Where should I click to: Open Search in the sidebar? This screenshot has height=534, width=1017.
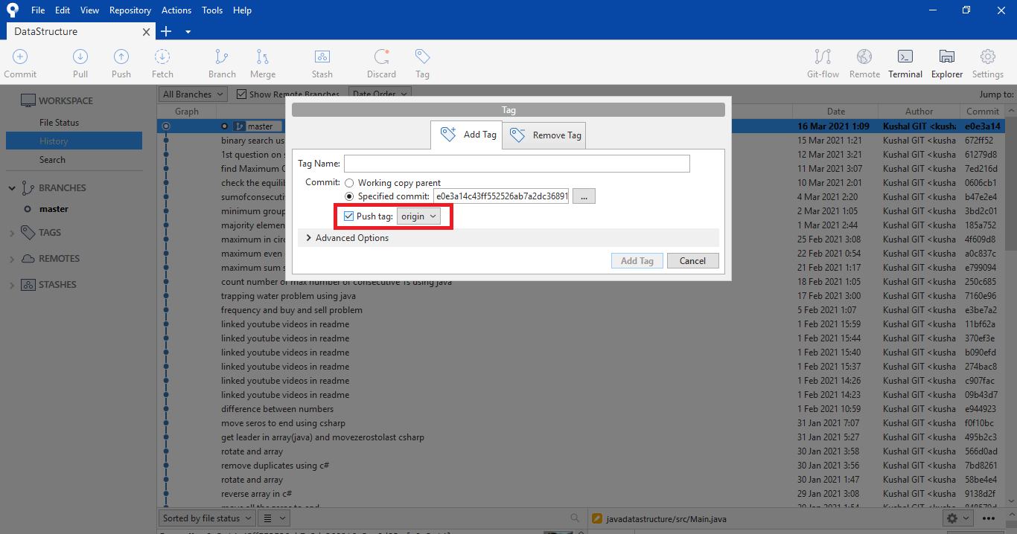pyautogui.click(x=52, y=160)
